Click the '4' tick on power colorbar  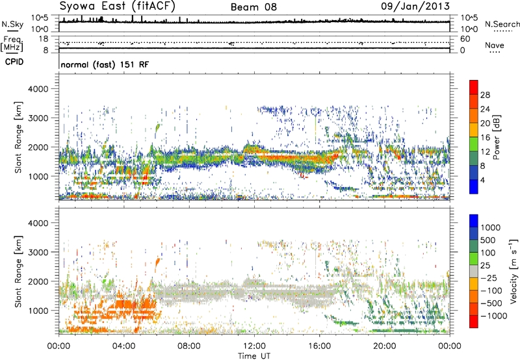[483, 180]
